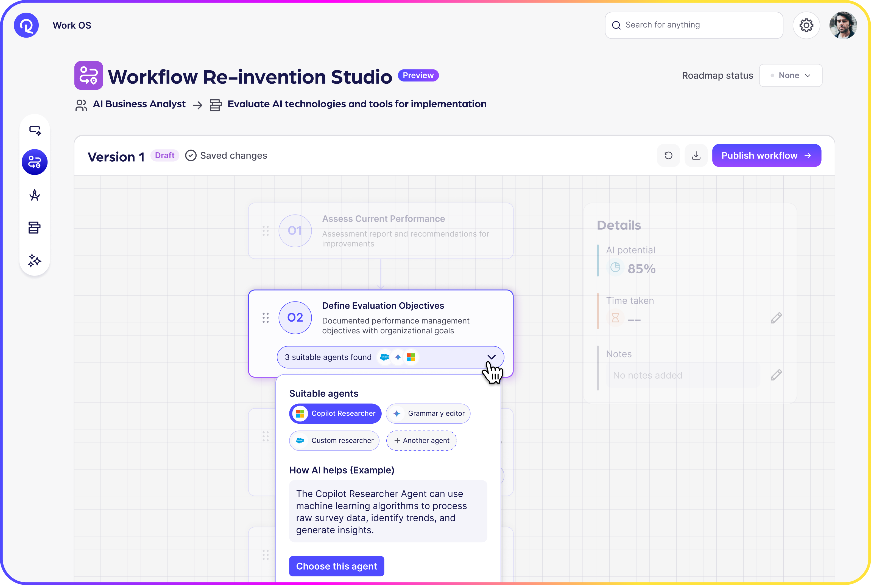Grab the drag handle of step 02

[266, 318]
